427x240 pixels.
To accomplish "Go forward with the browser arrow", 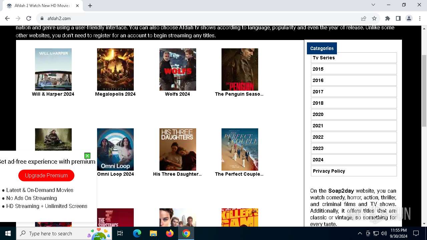I will 18,18.
